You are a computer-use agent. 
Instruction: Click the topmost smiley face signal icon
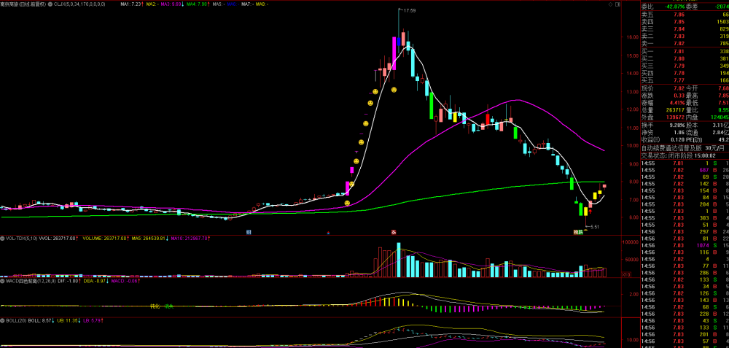click(394, 89)
